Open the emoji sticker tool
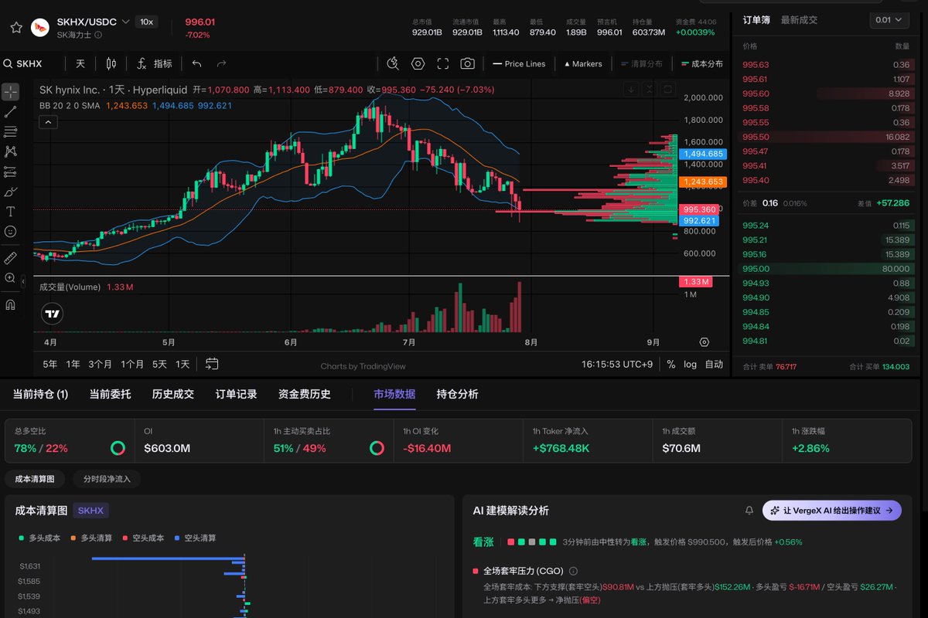928x618 pixels. (10, 231)
